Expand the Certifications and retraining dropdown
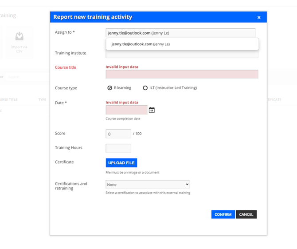The width and height of the screenshot is (297, 249). (148, 184)
